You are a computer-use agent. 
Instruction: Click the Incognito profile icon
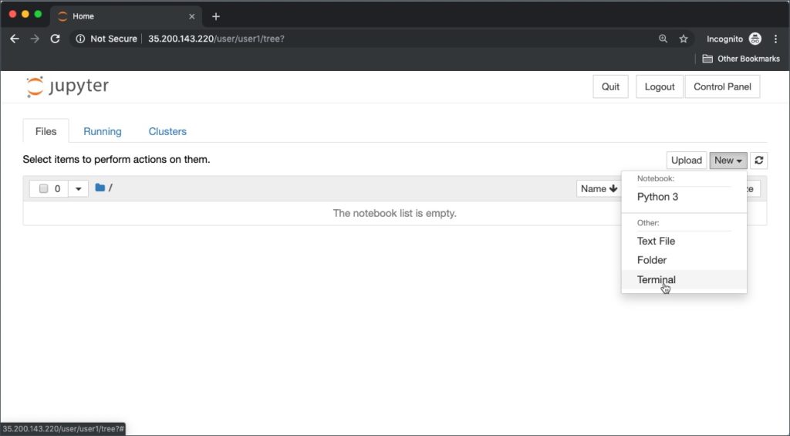pos(755,39)
